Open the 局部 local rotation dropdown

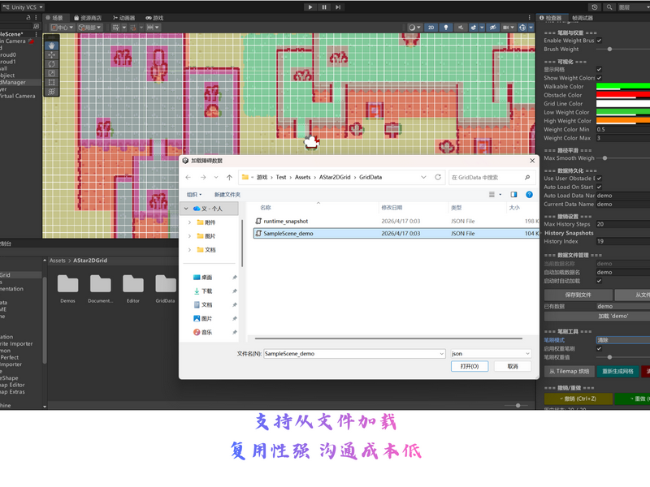[90, 28]
